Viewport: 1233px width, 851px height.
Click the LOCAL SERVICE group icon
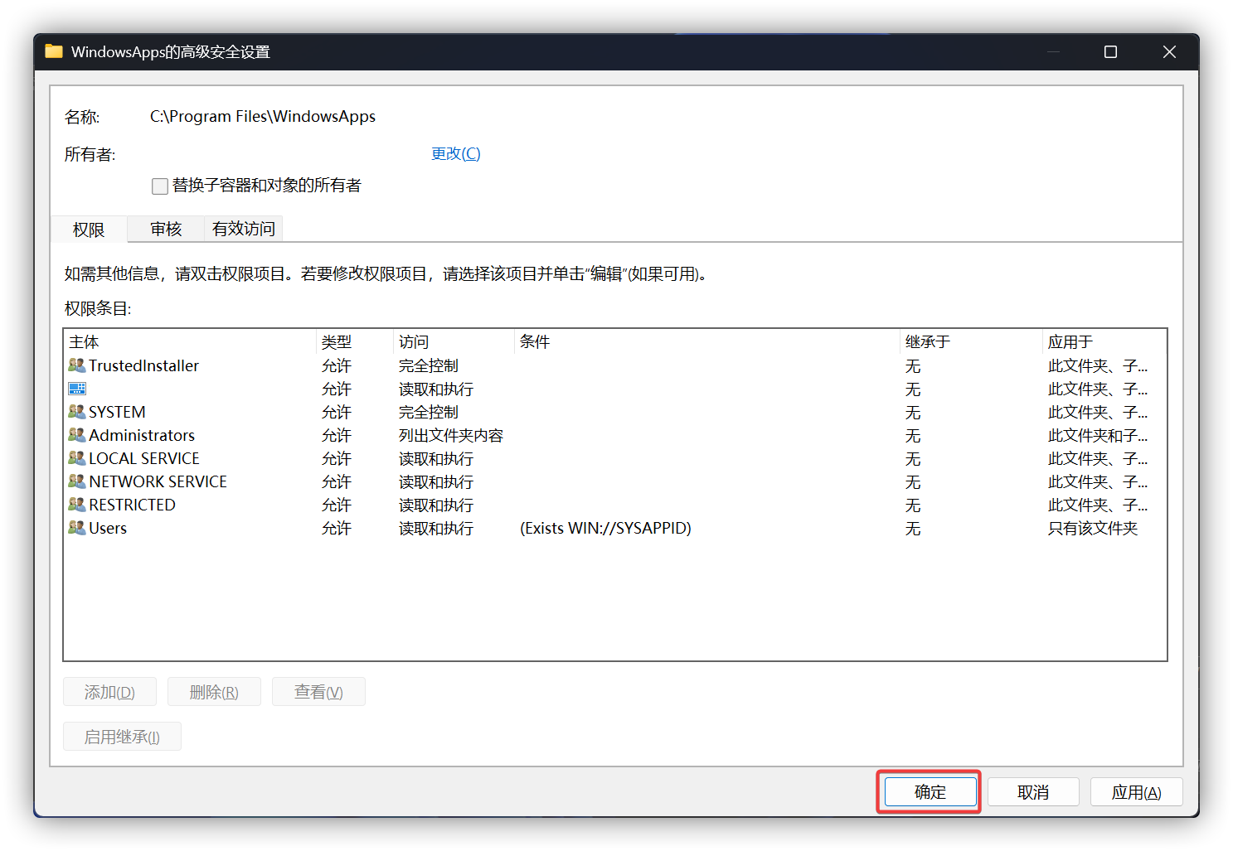[x=77, y=458]
